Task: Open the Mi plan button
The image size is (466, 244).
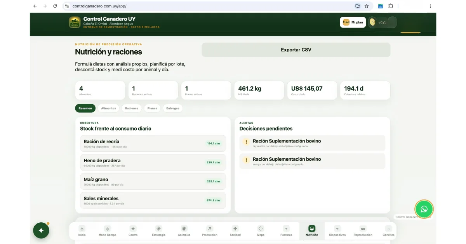Action: (x=353, y=22)
